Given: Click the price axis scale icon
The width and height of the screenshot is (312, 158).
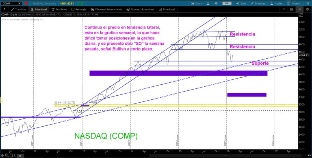Looking at the screenshot, I should [301, 15].
